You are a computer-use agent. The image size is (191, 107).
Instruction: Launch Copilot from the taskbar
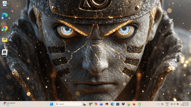(x=96, y=104)
